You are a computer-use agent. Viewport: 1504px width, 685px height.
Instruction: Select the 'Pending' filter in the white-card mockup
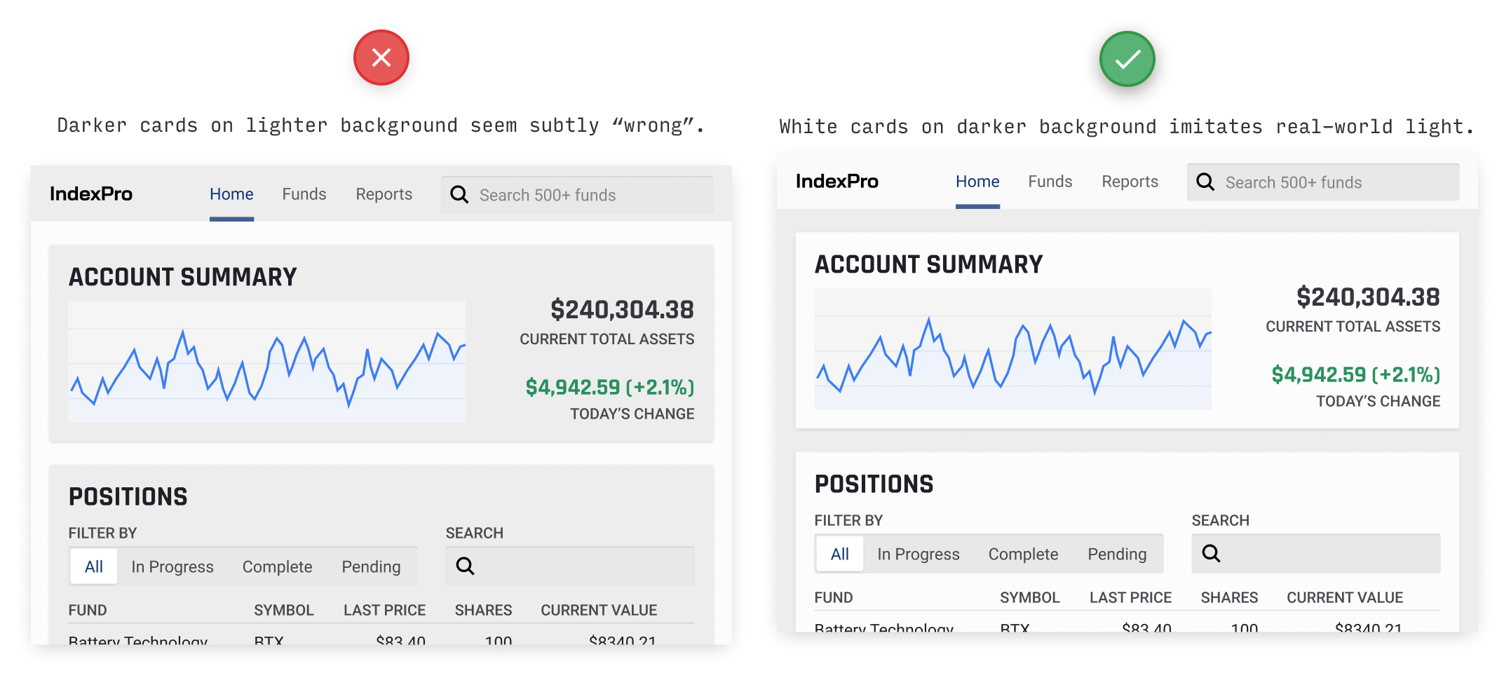[1117, 554]
